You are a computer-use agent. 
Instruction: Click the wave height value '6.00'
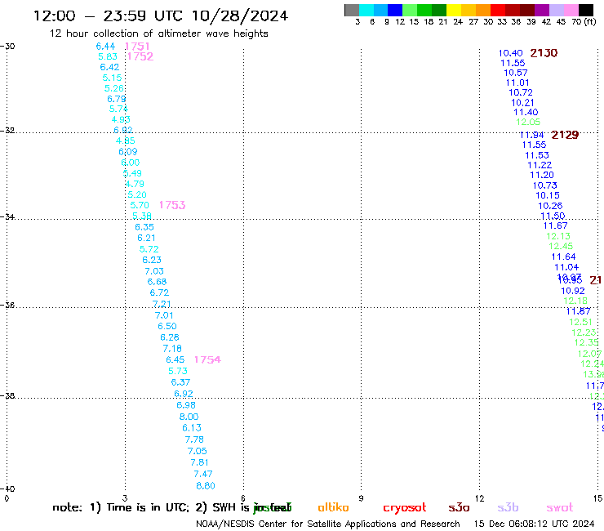pyautogui.click(x=131, y=163)
